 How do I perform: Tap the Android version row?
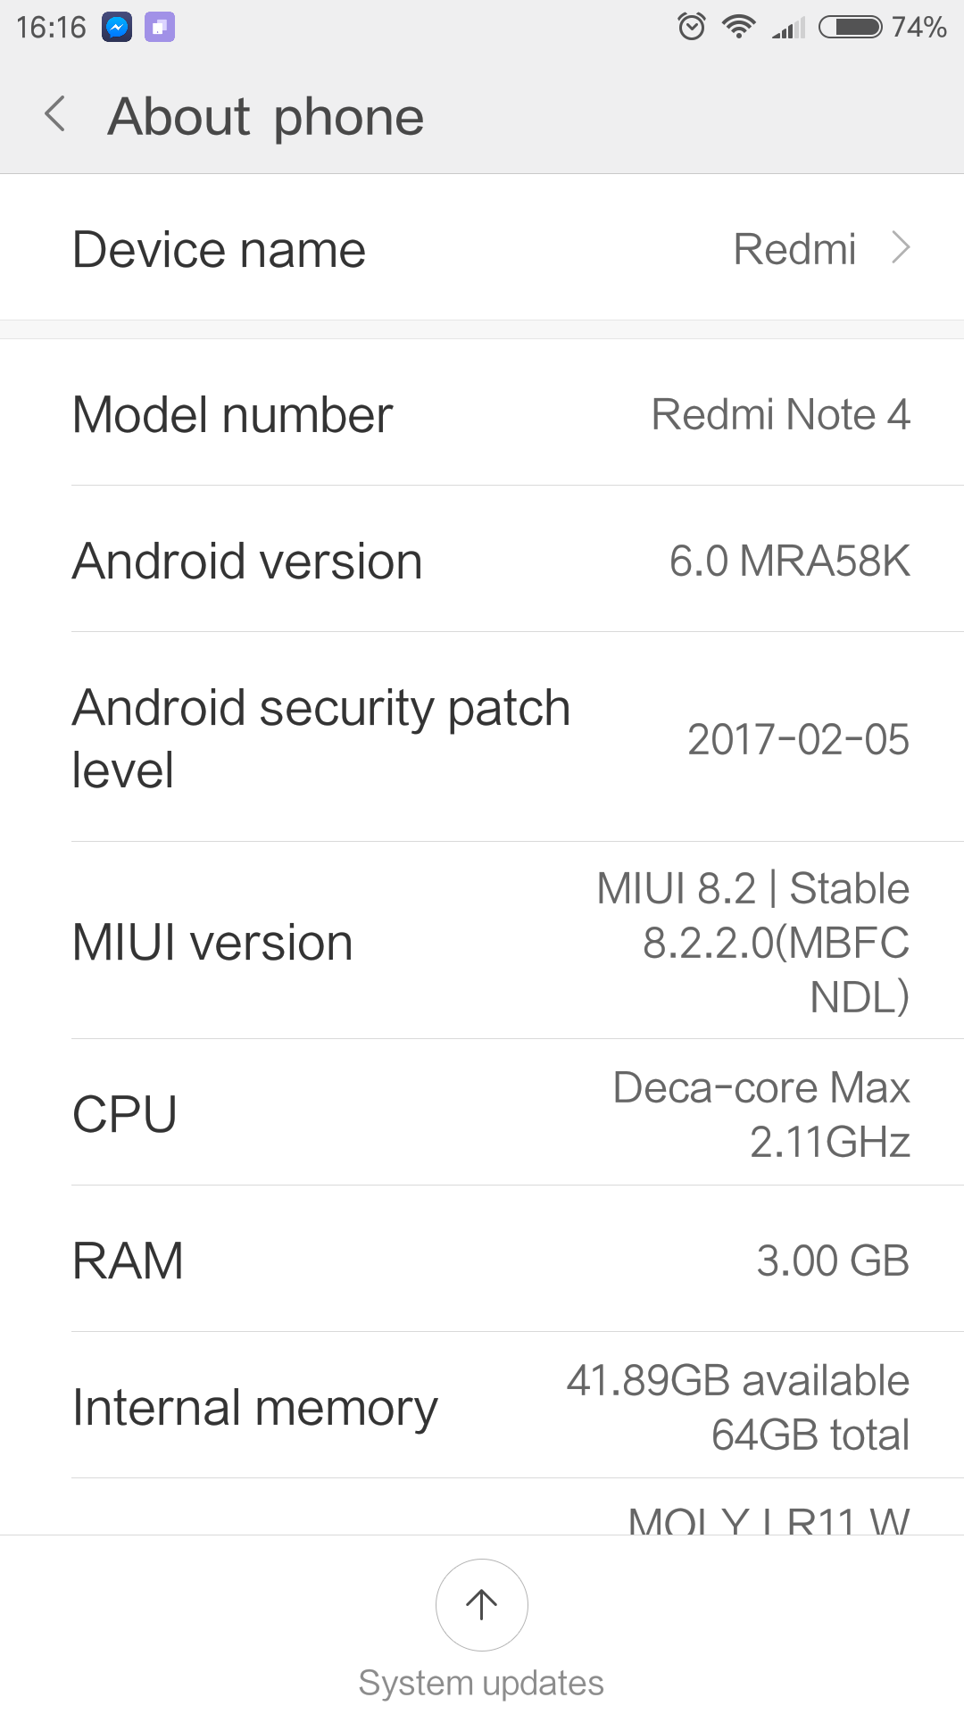[482, 561]
